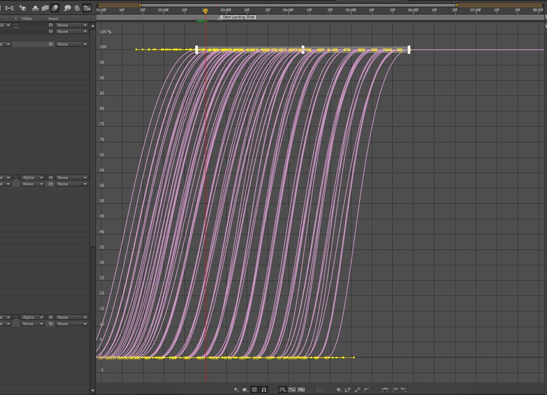Viewport: 547px width, 395px height.
Task: Click pick whip of bottommost layer row
Action: click(51, 324)
